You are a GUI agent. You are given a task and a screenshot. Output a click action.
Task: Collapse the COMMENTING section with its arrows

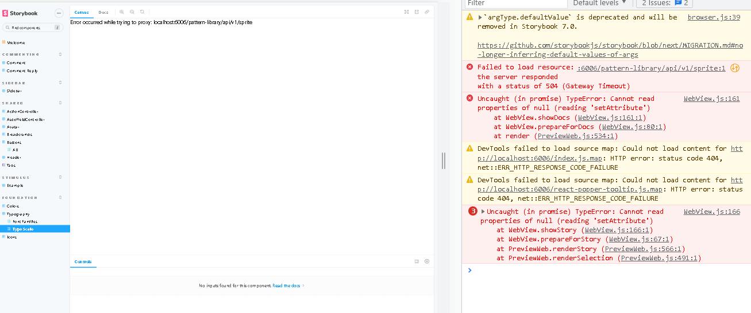tap(60, 54)
